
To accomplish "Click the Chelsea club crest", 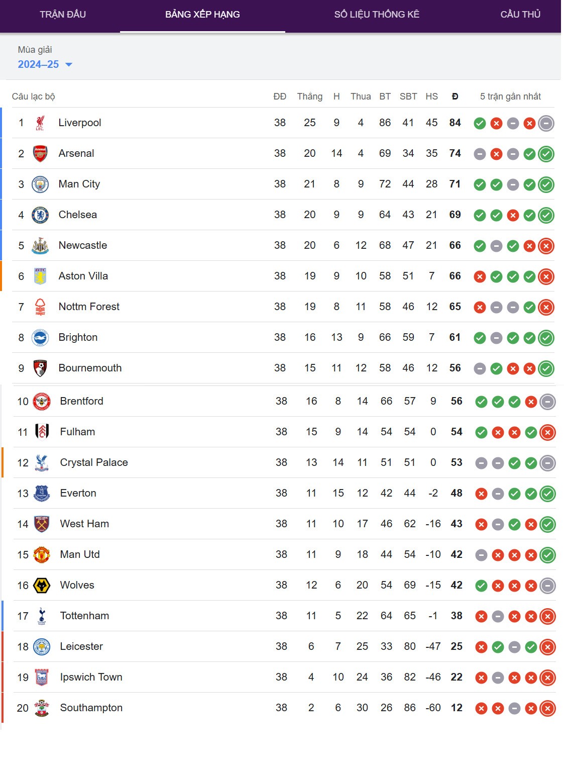I will (x=40, y=215).
